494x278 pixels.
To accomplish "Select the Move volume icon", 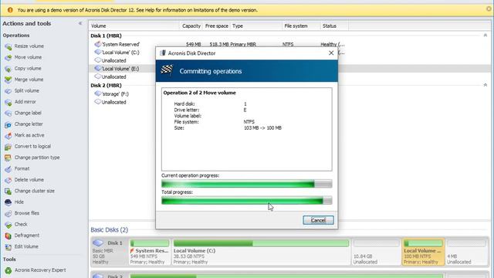I will (8, 58).
